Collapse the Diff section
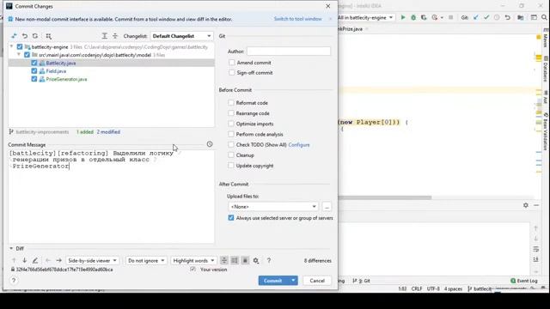The image size is (550, 309). [x=11, y=248]
